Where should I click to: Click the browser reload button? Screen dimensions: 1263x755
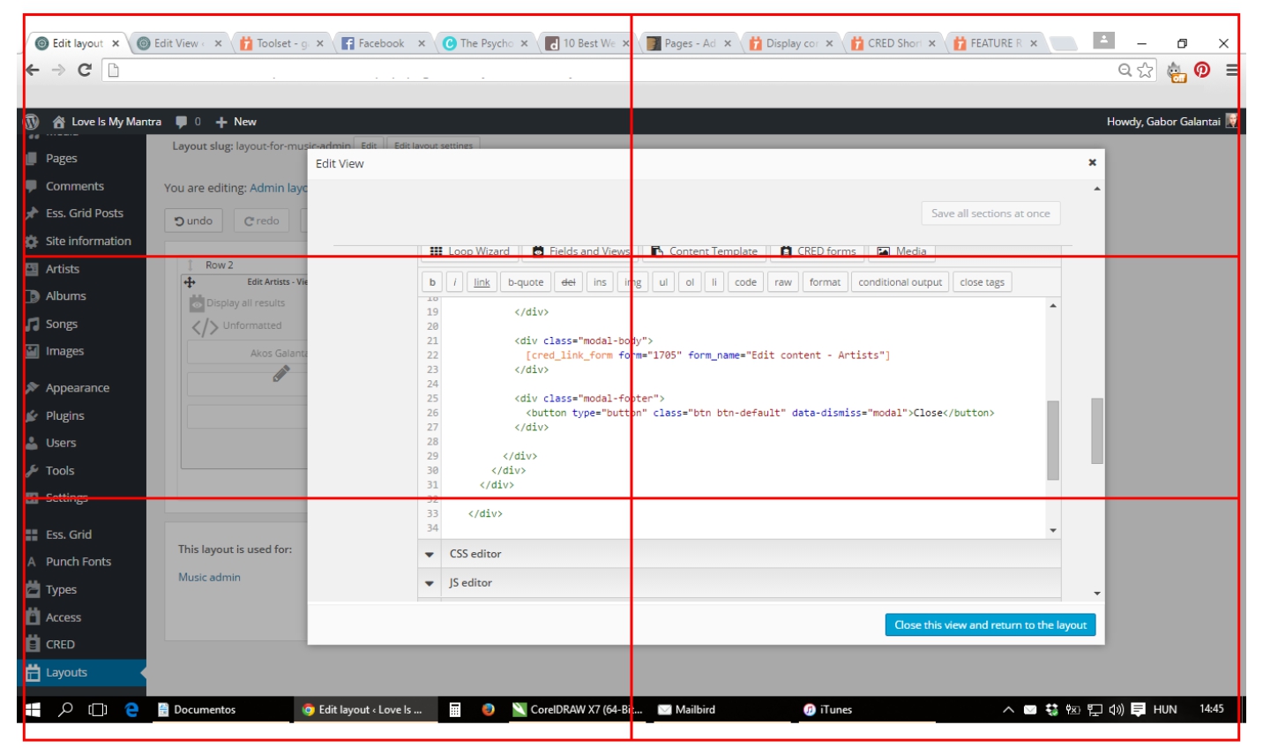coord(85,70)
